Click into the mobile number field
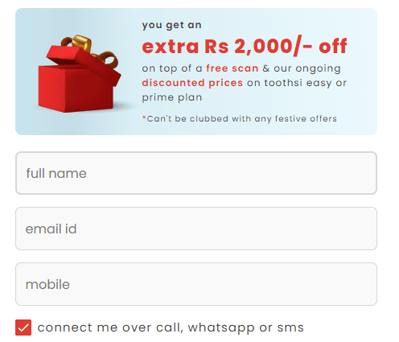This screenshot has height=342, width=399. click(x=196, y=284)
